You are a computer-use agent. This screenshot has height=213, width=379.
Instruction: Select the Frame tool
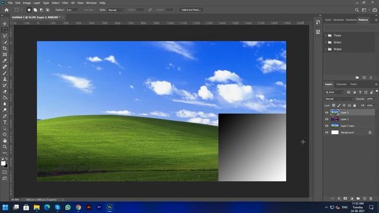coord(5,54)
